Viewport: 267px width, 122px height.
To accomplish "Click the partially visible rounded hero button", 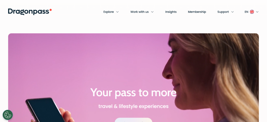I will point(133,120).
